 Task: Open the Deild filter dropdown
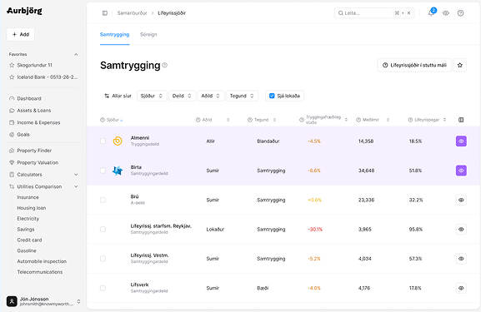[182, 96]
